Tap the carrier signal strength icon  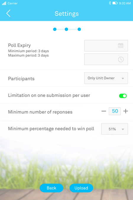(x=4, y=3)
